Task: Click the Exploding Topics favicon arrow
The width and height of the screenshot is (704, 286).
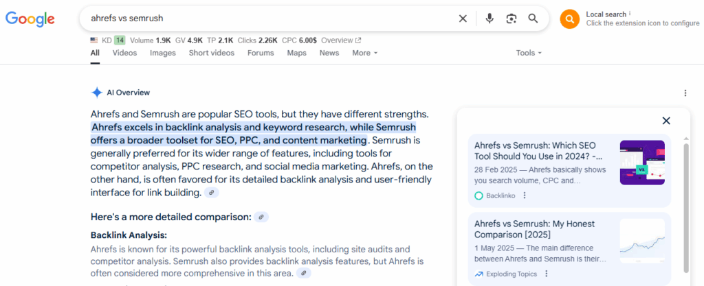Action: click(478, 274)
